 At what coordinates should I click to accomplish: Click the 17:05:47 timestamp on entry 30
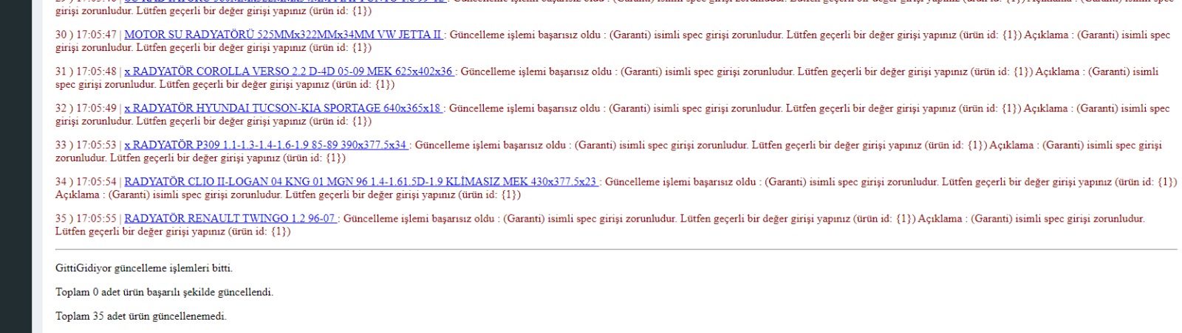click(96, 35)
